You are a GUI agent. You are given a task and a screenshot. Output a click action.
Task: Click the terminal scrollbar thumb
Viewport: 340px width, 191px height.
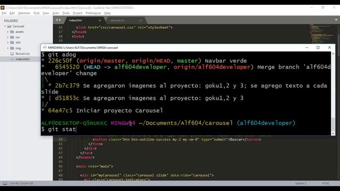(333, 124)
